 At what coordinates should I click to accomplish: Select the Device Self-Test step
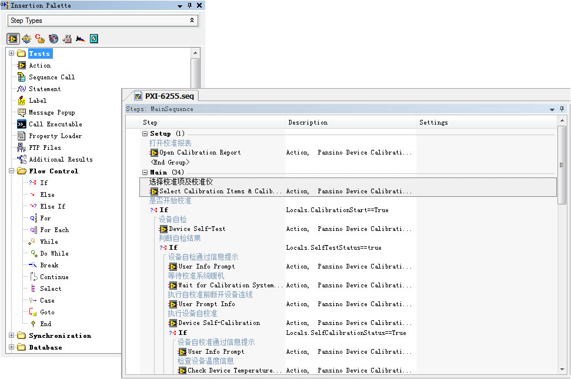click(x=197, y=229)
